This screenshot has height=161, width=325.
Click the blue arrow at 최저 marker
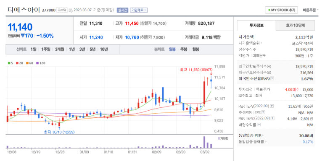[x=59, y=128]
